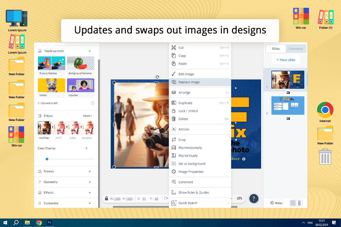Click the rotate handle above the image
341x227 pixels.
click(x=157, y=77)
